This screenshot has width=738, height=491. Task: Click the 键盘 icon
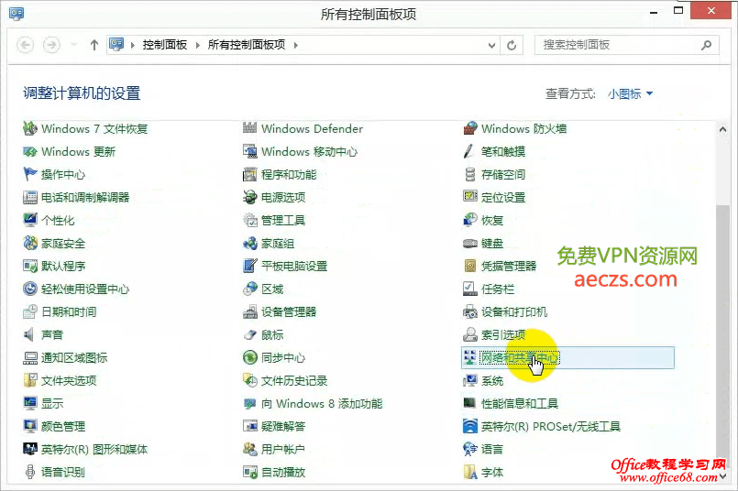[470, 243]
